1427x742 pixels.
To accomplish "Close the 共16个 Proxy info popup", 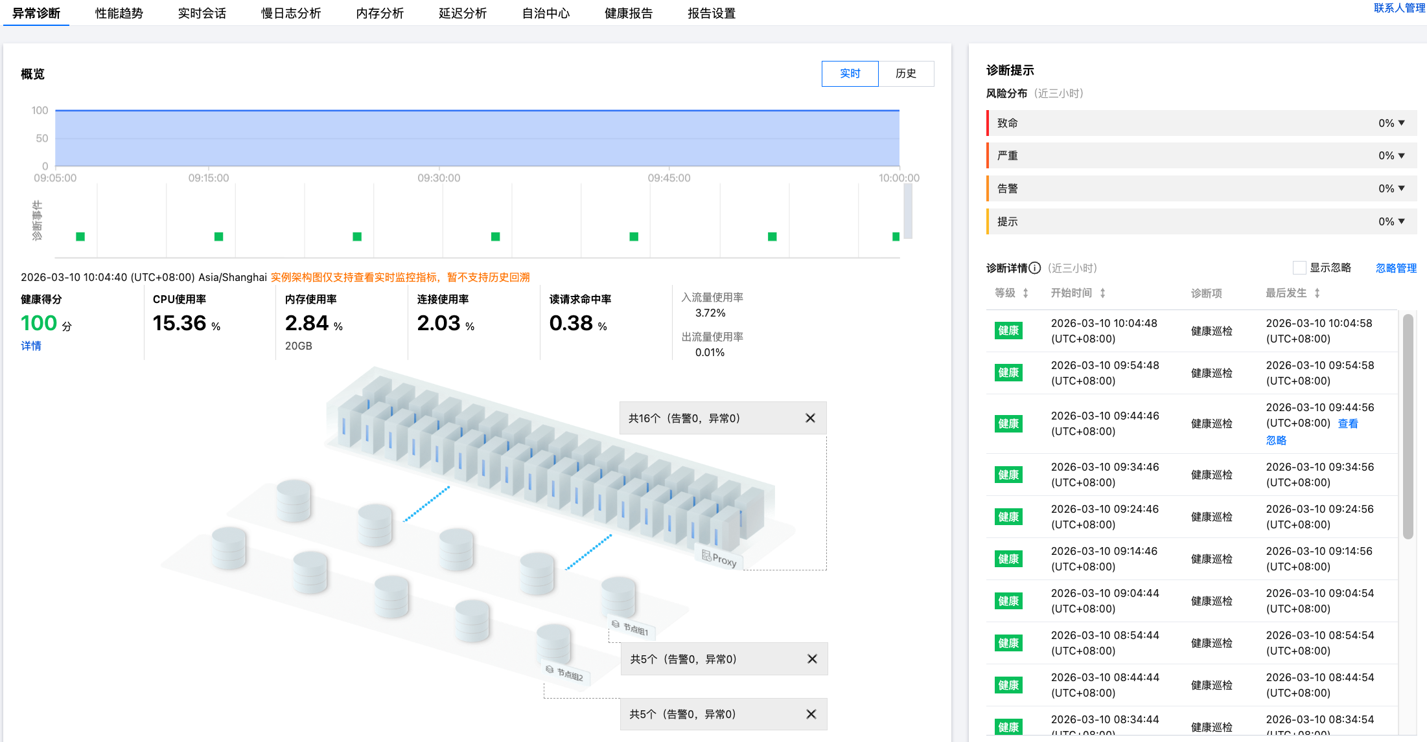I will 810,418.
